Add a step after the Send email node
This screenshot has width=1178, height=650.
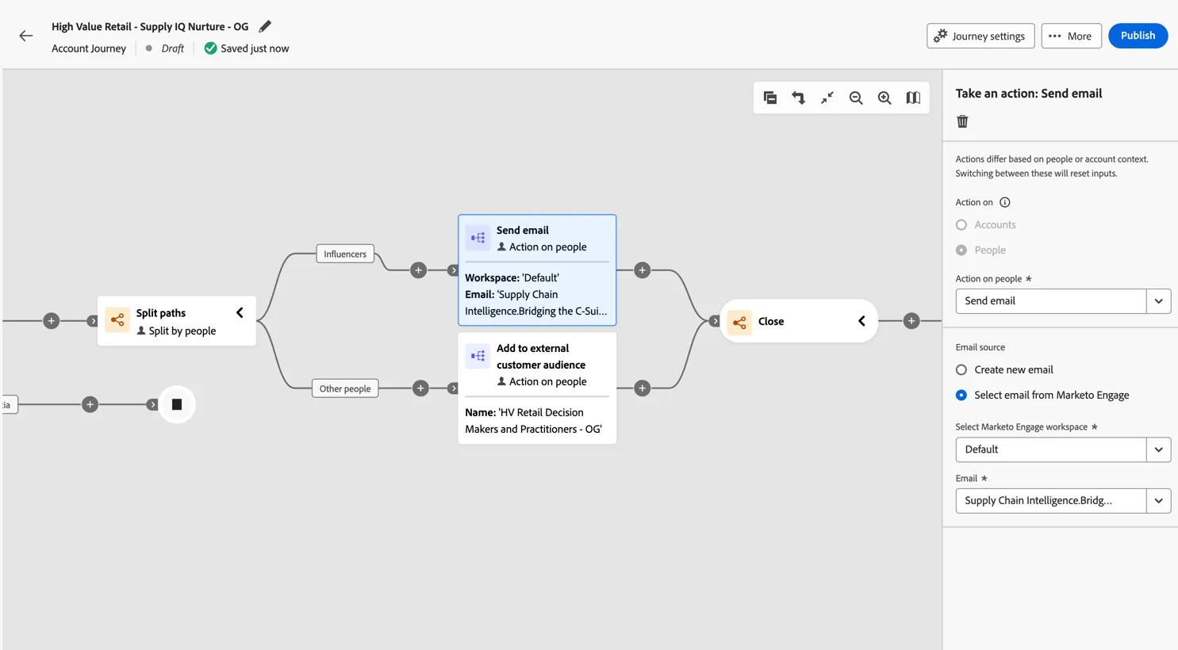coord(643,270)
